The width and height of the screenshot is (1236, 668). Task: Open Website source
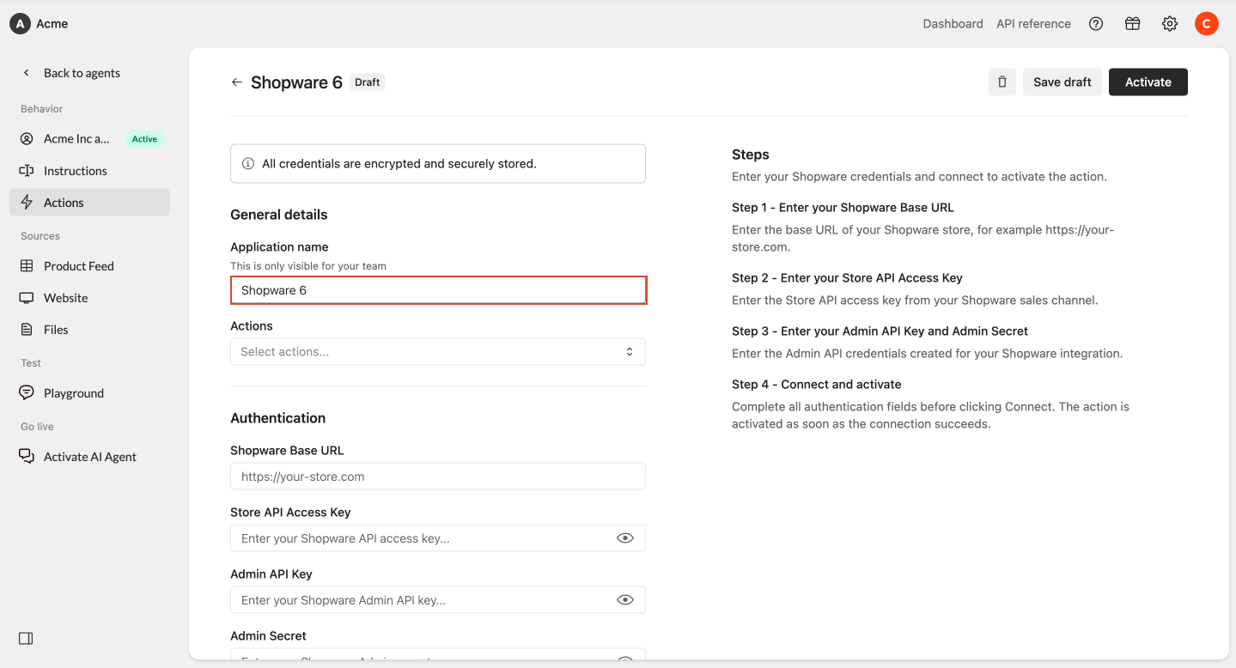tap(90, 298)
